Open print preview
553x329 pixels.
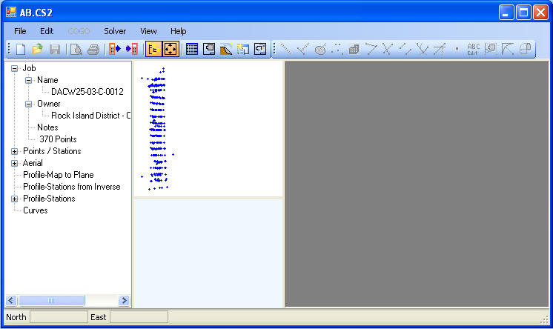(x=76, y=49)
